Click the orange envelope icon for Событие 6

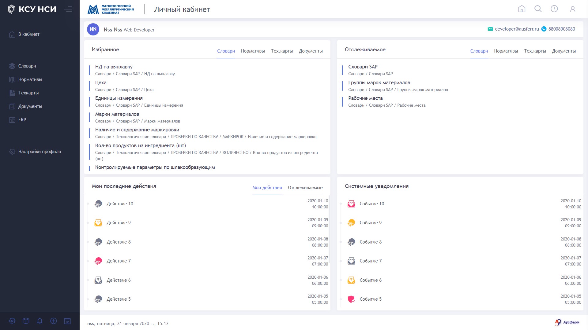[x=351, y=280]
